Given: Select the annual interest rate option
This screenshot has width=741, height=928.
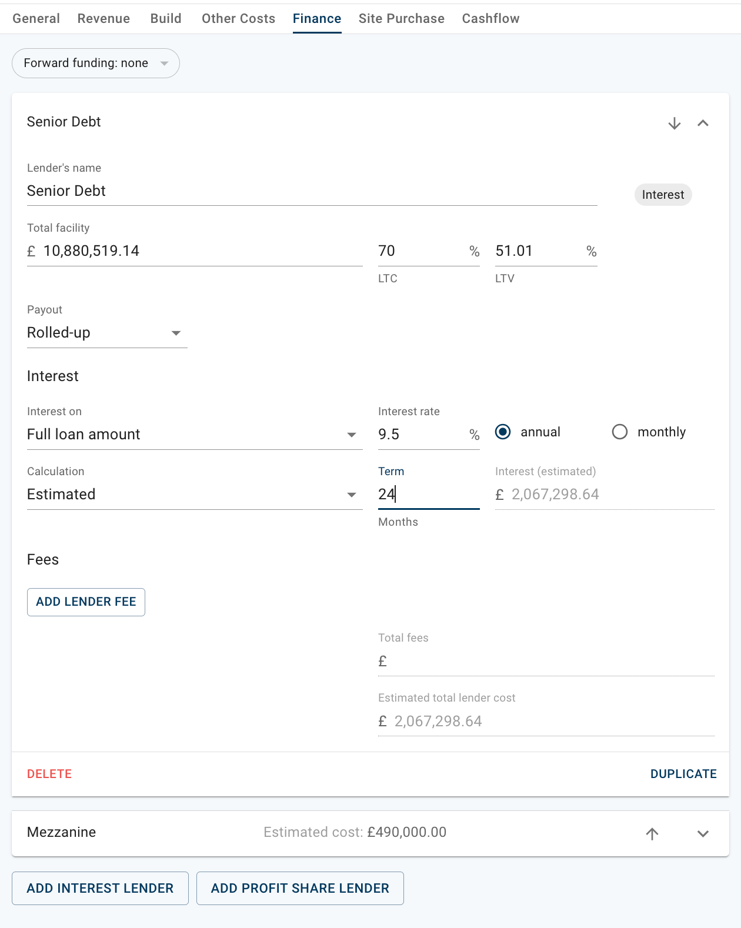Looking at the screenshot, I should tap(503, 432).
